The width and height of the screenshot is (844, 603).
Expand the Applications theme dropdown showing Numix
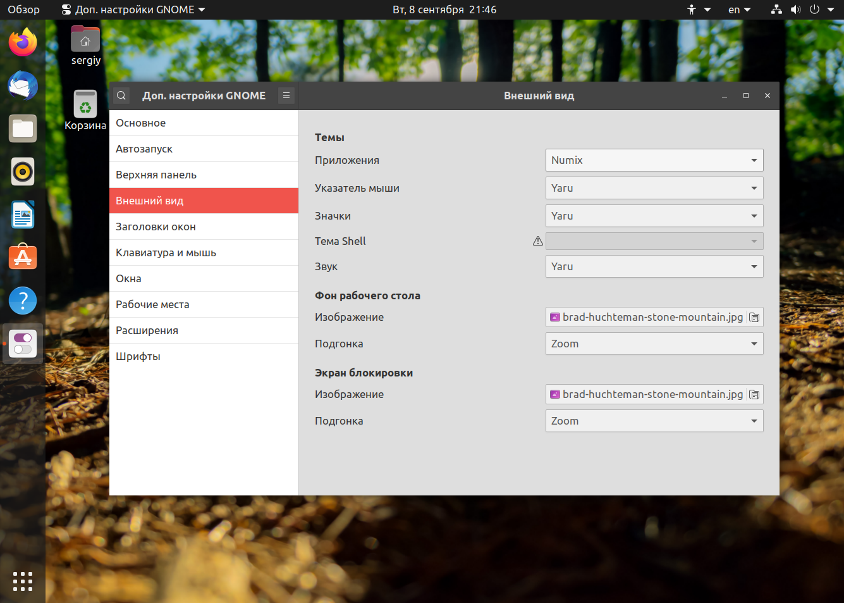click(x=654, y=160)
